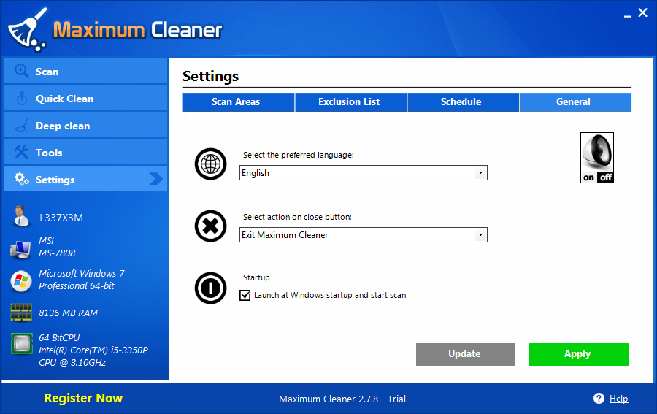
Task: Click the Quick Clean icon in sidebar
Action: coord(21,99)
